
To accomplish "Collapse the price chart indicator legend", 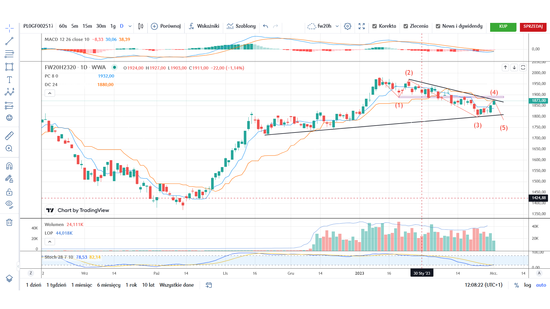I will [x=50, y=93].
